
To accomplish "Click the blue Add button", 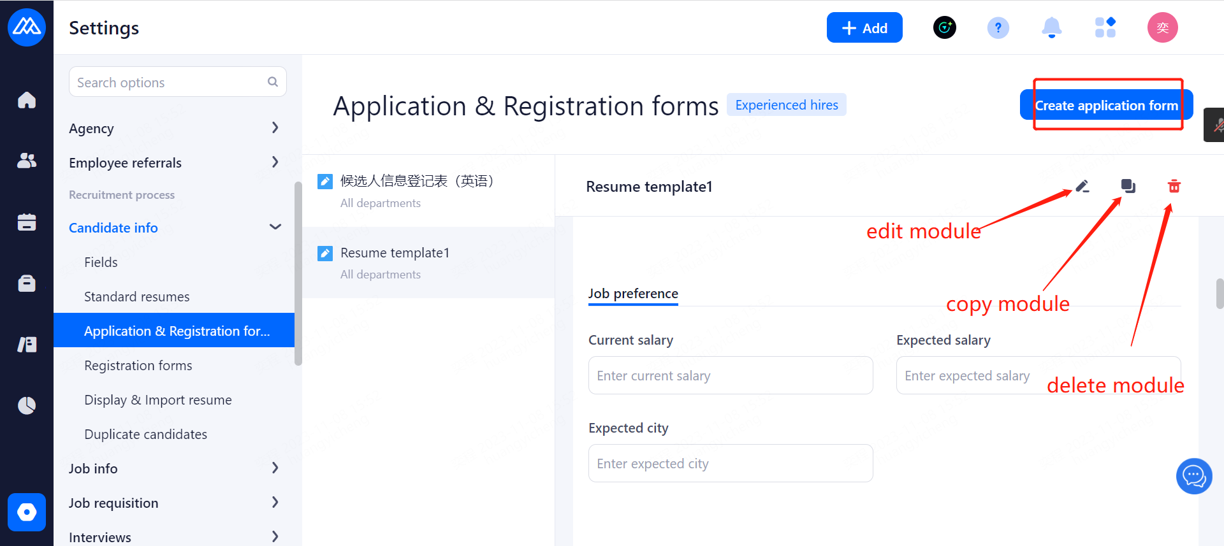I will click(x=864, y=28).
